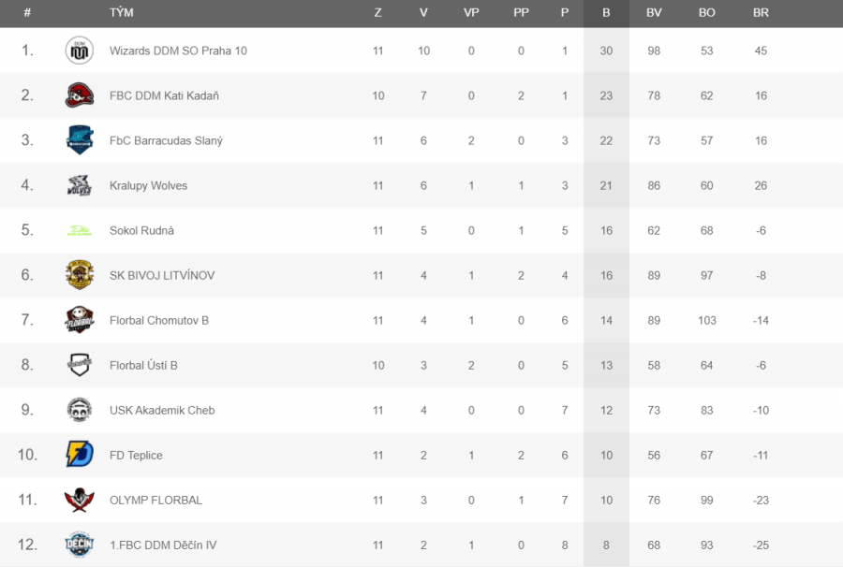The width and height of the screenshot is (843, 567).
Task: Select the 1.FBC DDM Děčín crest
Action: [x=79, y=545]
